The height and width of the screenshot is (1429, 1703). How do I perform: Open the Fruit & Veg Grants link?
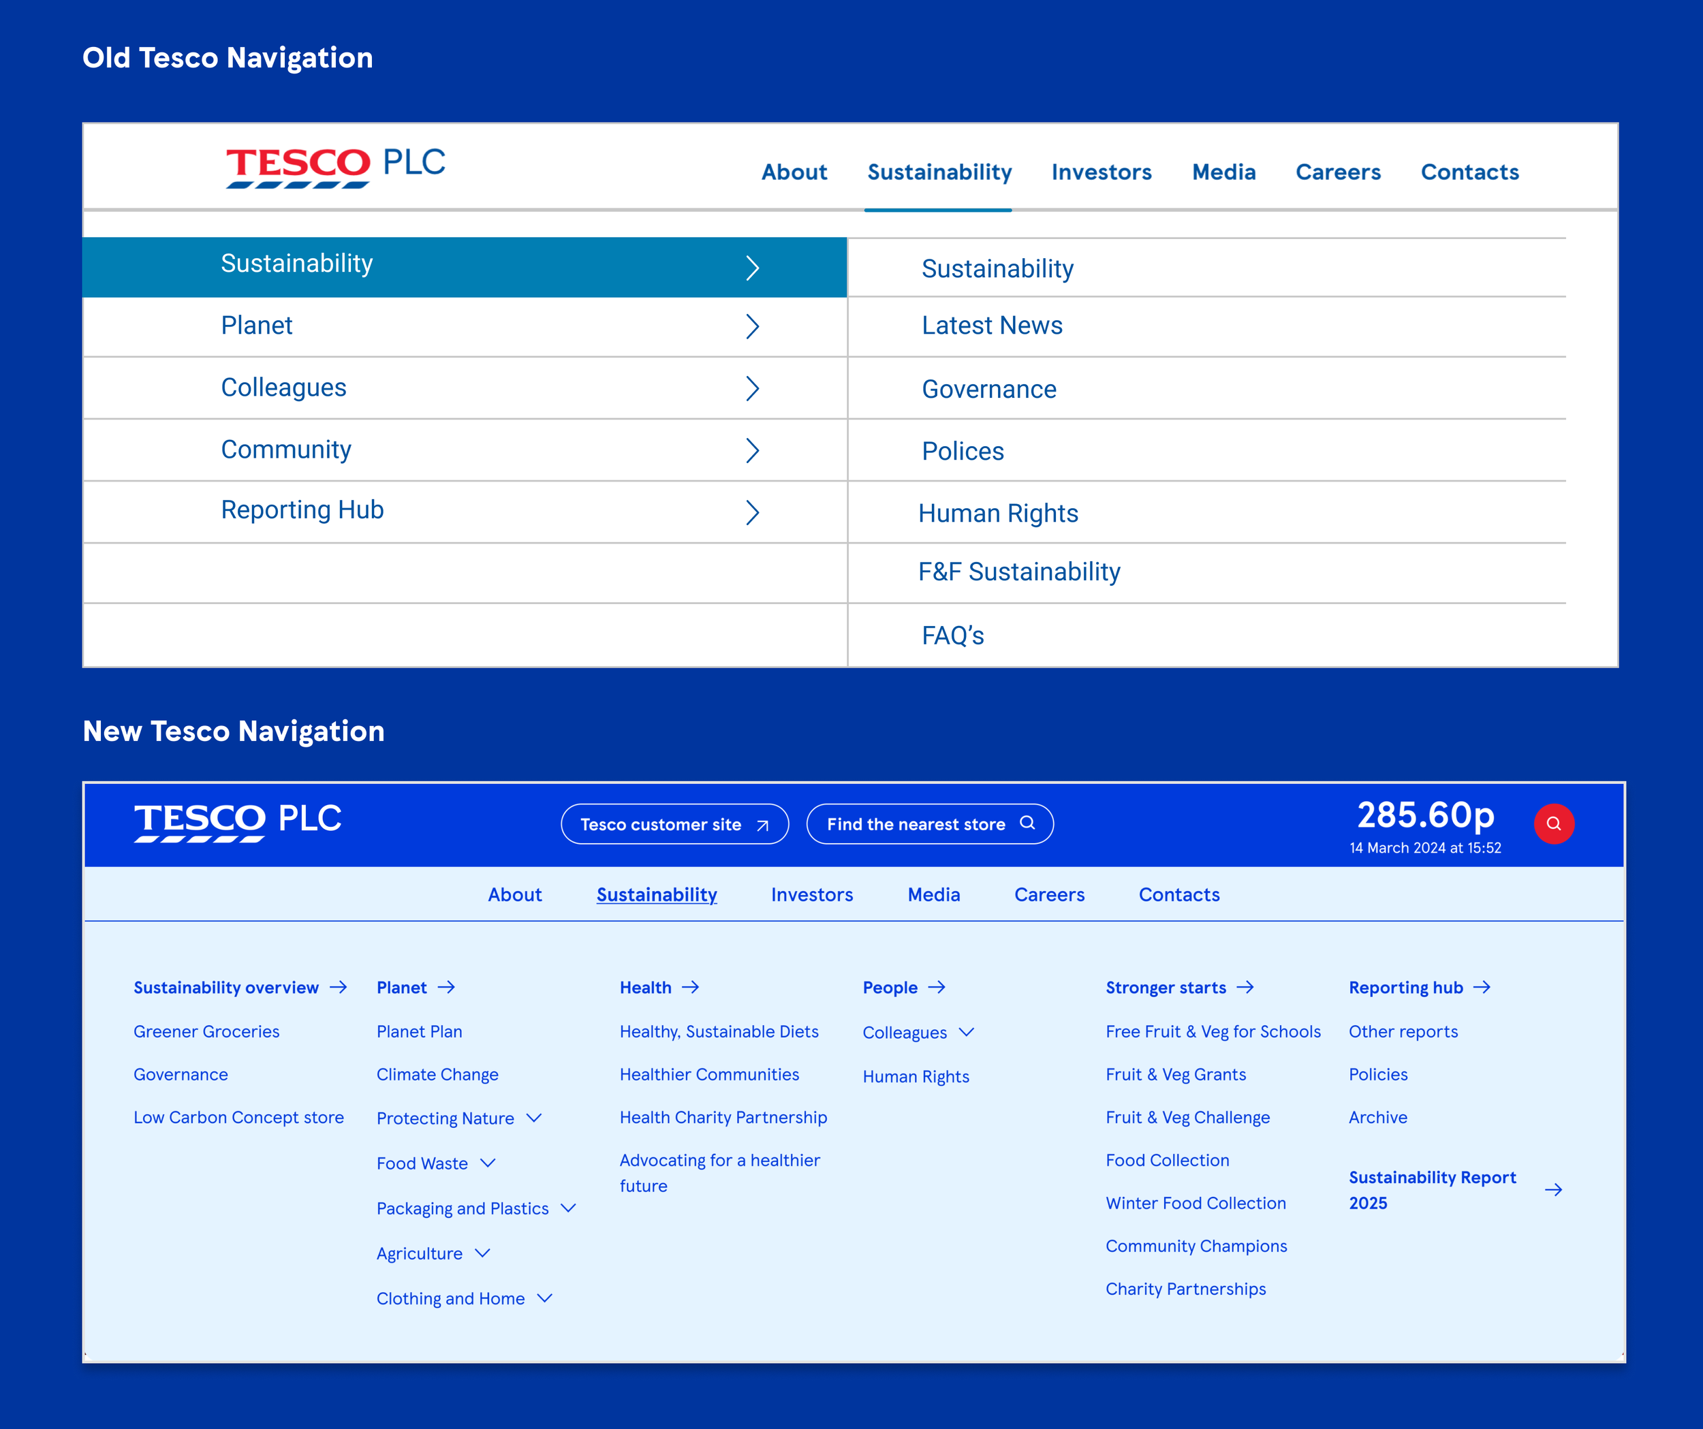pos(1176,1075)
